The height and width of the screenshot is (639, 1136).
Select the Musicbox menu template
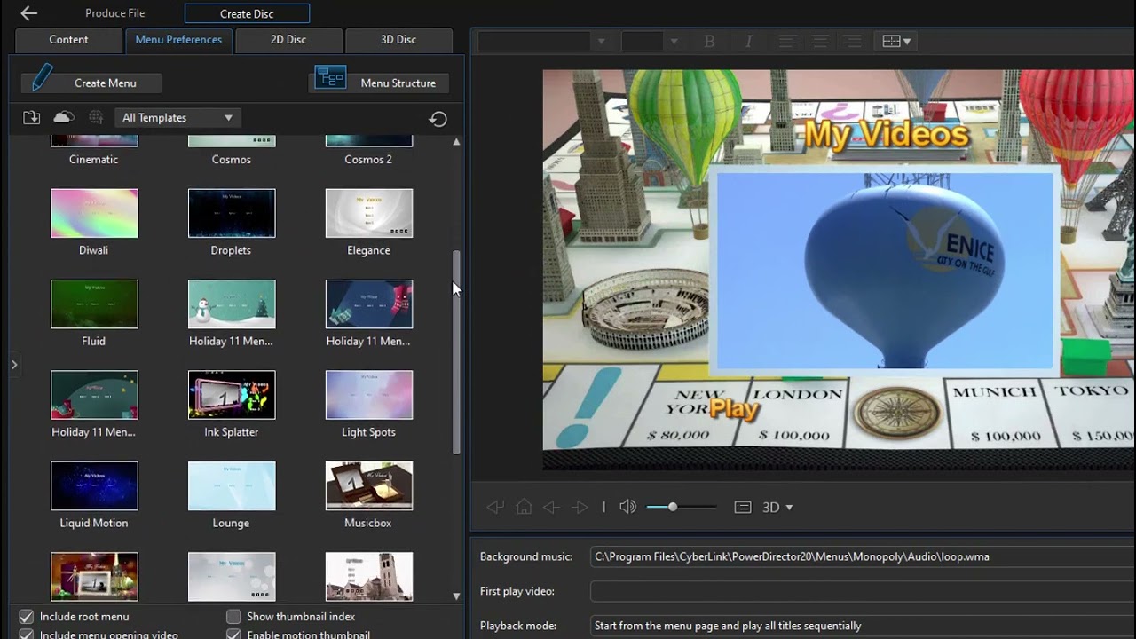(x=369, y=486)
